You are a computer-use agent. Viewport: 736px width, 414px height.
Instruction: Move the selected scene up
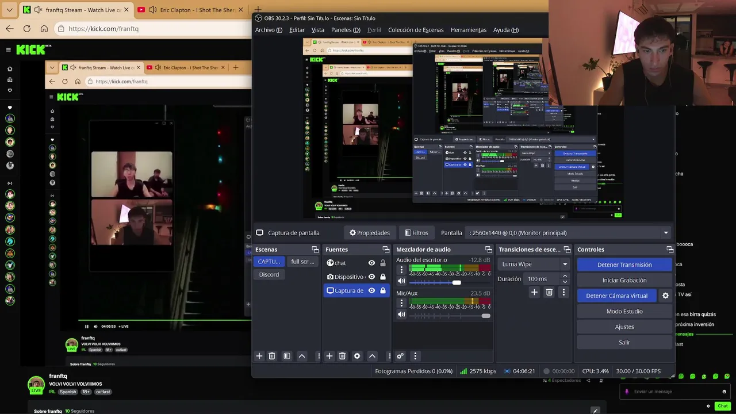tap(302, 356)
